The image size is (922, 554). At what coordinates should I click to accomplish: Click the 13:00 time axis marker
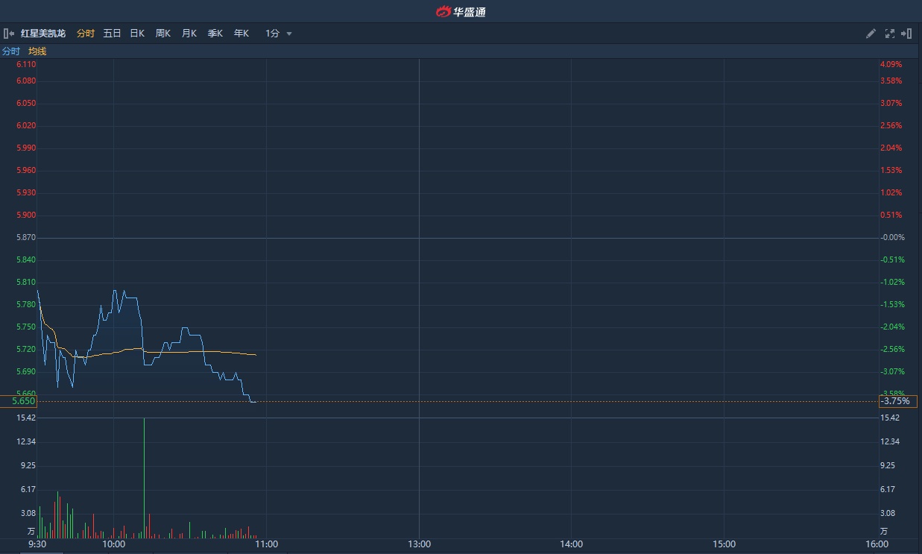click(x=419, y=544)
